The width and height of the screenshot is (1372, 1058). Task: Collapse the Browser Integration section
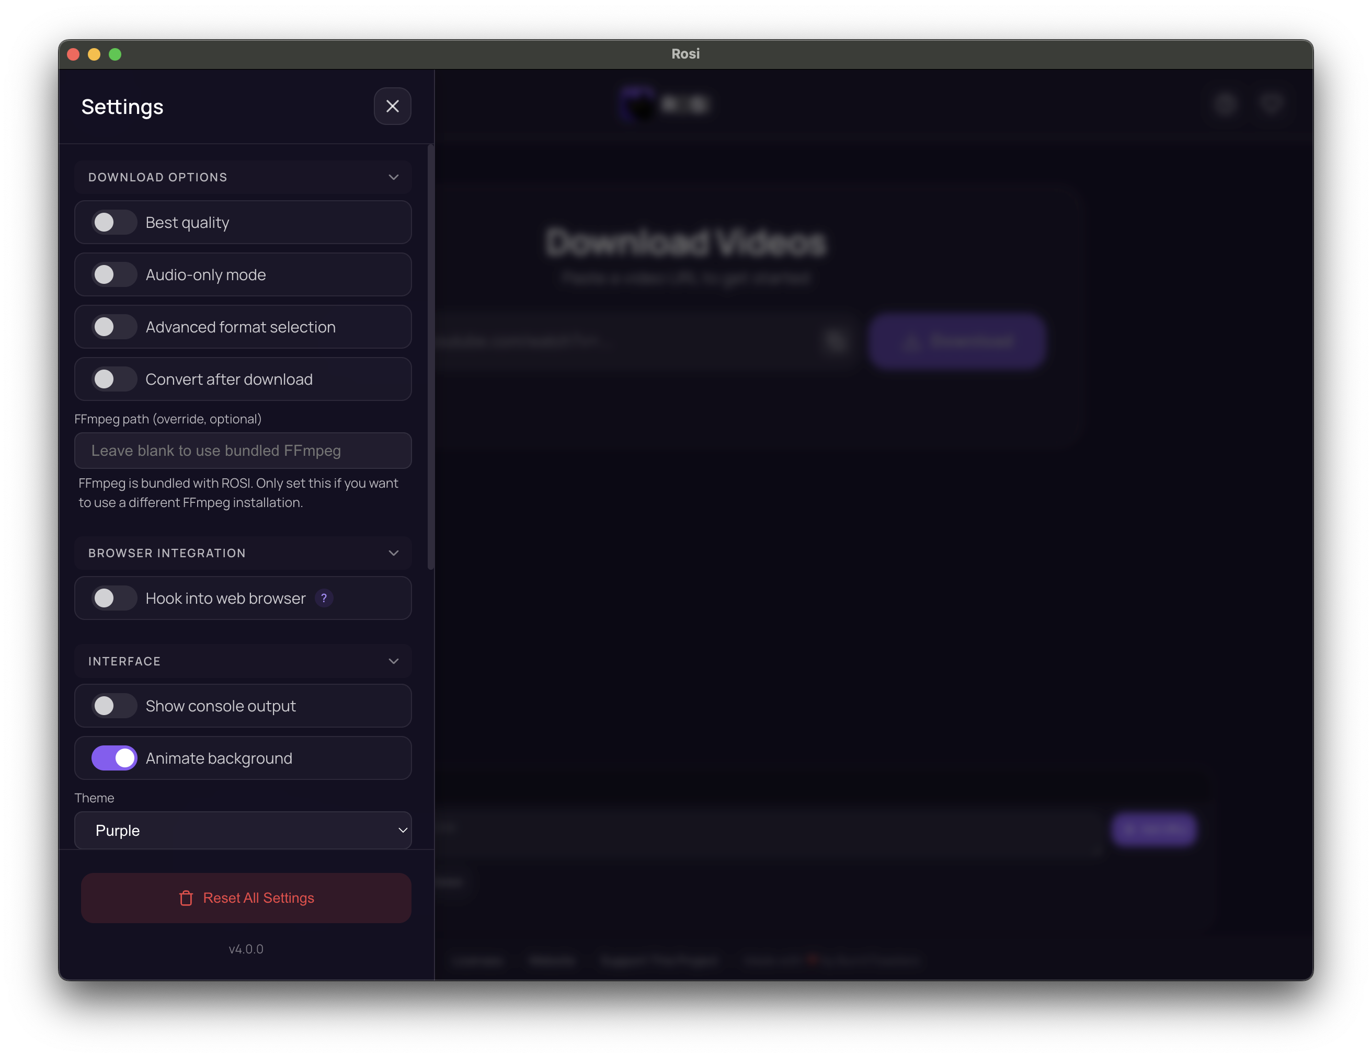click(393, 553)
